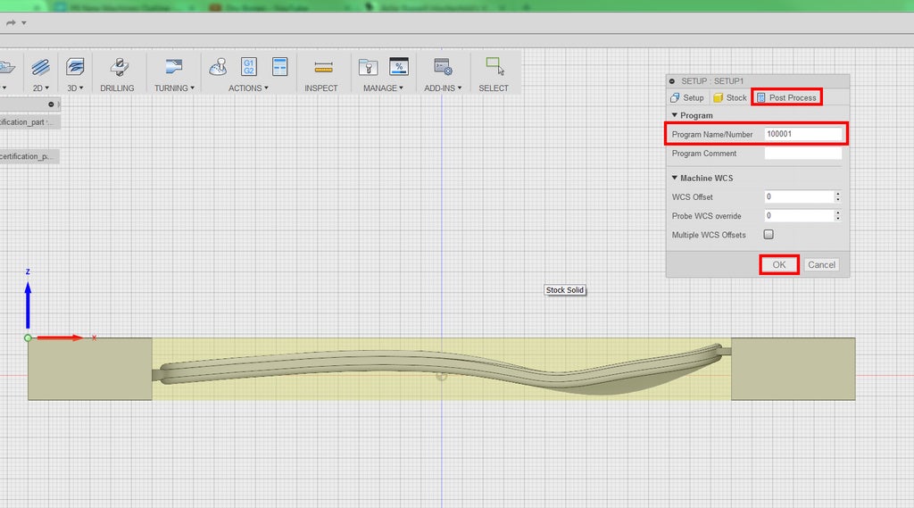Increase Probe WCS override with up arrow

pos(837,212)
